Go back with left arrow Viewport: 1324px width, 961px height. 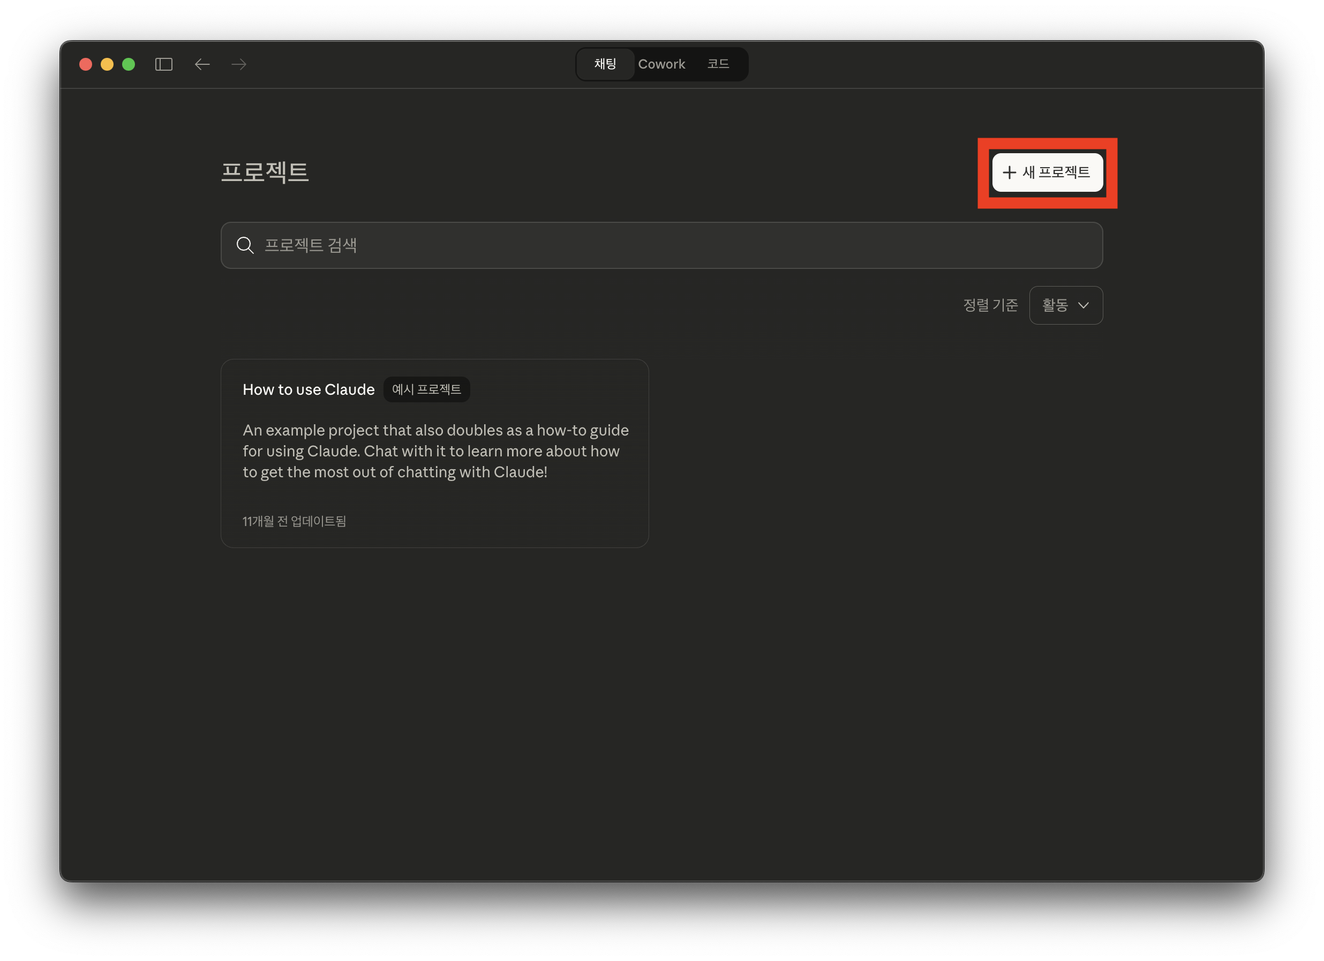202,64
